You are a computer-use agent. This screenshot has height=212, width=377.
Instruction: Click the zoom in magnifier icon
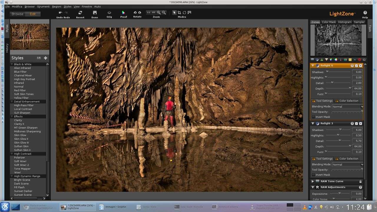pos(159,13)
